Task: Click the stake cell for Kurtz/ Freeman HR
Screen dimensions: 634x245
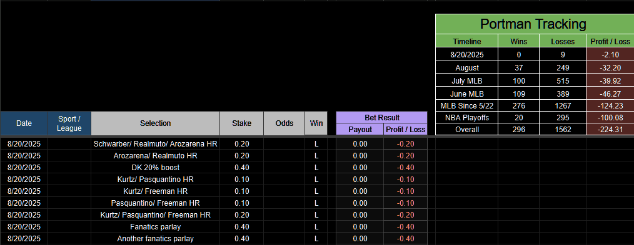Action: coord(242,191)
